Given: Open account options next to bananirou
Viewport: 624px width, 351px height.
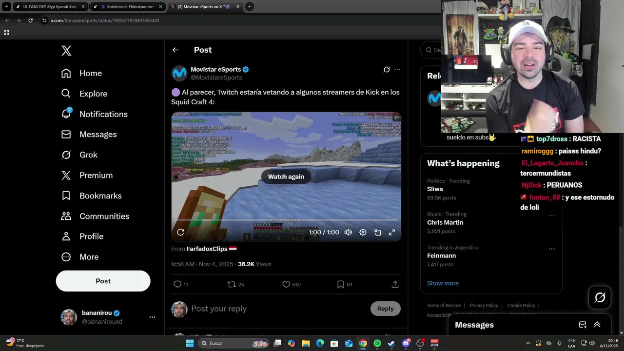Looking at the screenshot, I should [152, 317].
